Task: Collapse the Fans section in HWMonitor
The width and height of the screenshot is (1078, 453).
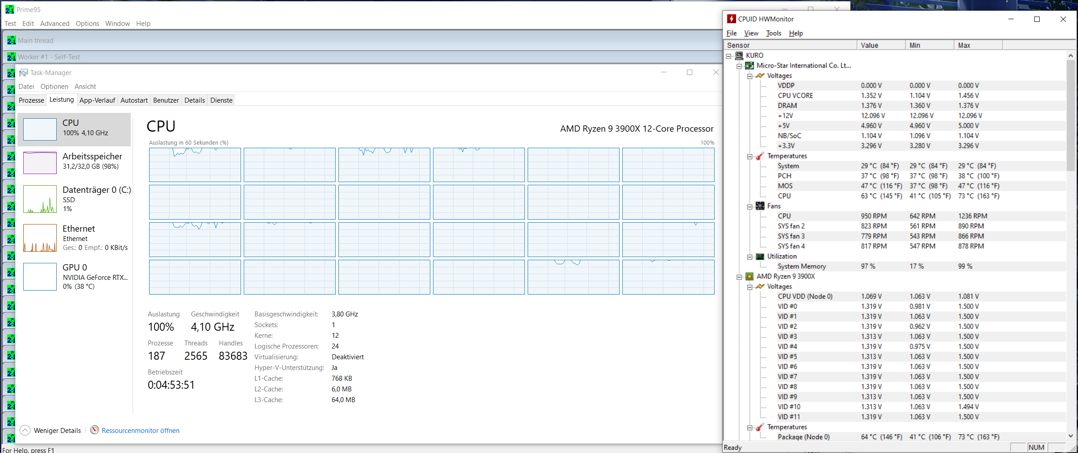Action: (749, 206)
